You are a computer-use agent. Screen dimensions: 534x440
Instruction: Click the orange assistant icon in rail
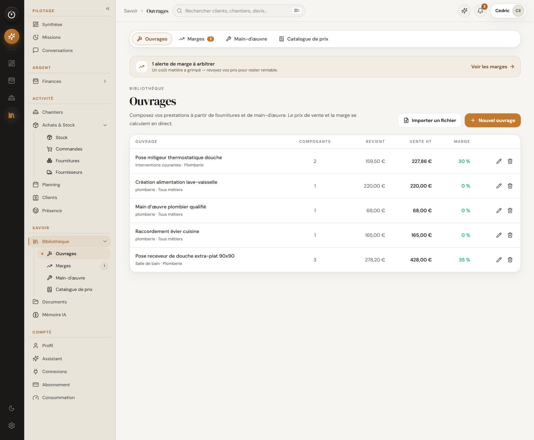[x=11, y=36]
